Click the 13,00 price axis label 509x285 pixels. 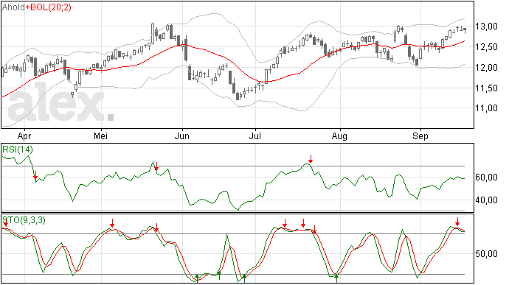pos(486,27)
